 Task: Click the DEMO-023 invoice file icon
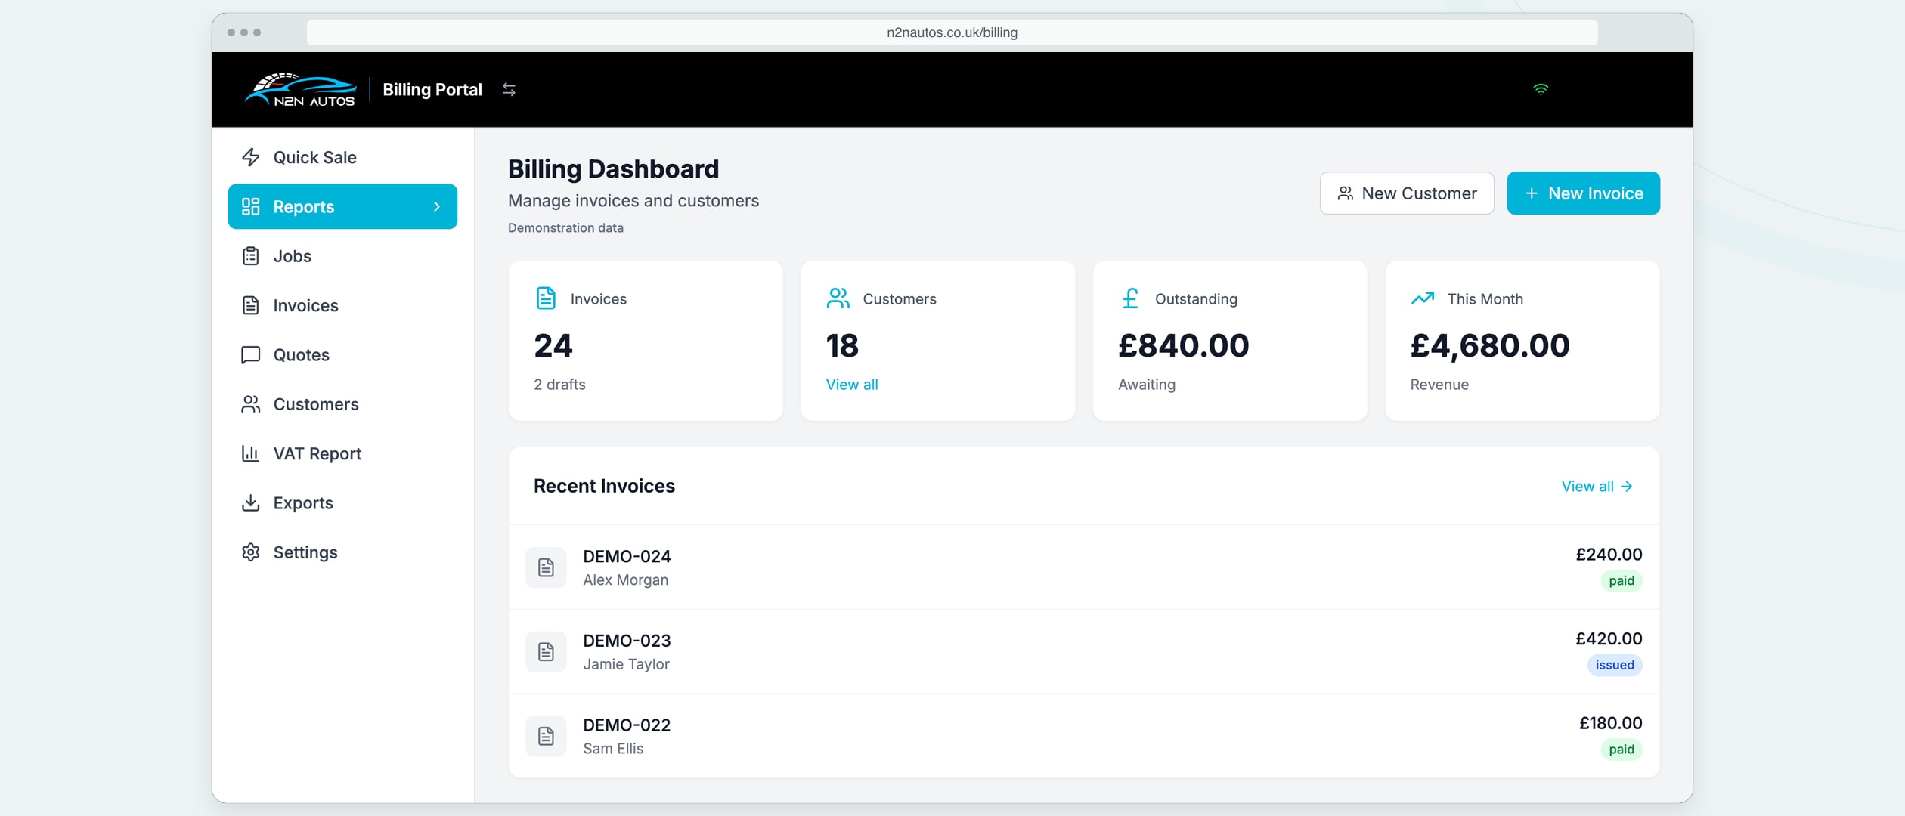pyautogui.click(x=546, y=651)
